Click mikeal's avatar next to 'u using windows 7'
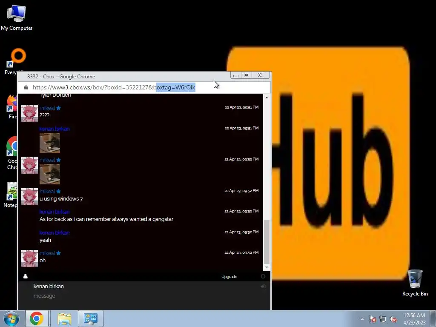This screenshot has width=436, height=327. click(29, 197)
